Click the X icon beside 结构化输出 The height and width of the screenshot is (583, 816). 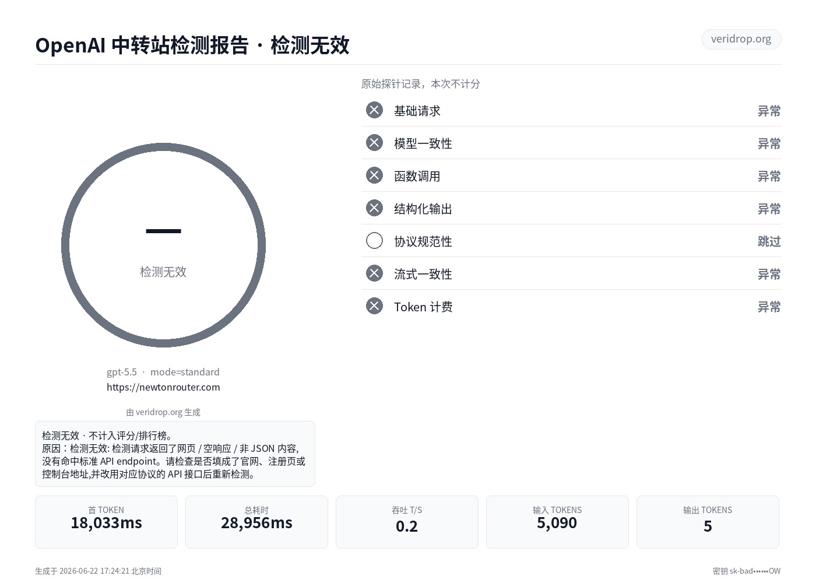click(x=374, y=208)
